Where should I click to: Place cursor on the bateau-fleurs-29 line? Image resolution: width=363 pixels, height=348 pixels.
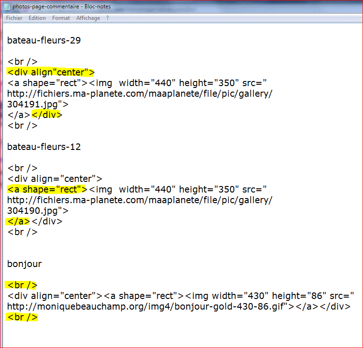[44, 40]
